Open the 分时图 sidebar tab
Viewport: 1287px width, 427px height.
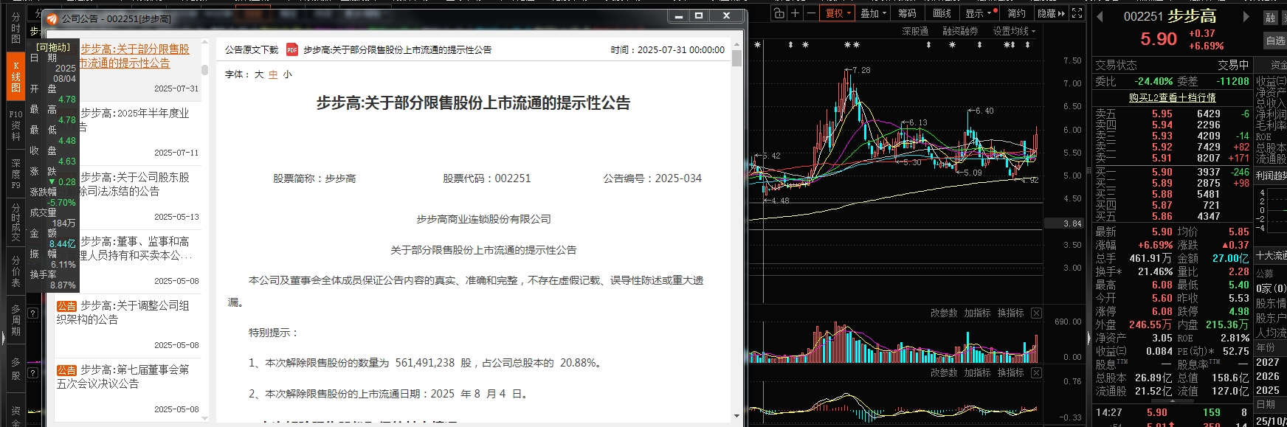15,28
